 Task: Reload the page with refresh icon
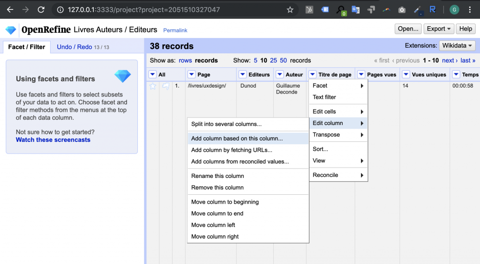(x=41, y=10)
